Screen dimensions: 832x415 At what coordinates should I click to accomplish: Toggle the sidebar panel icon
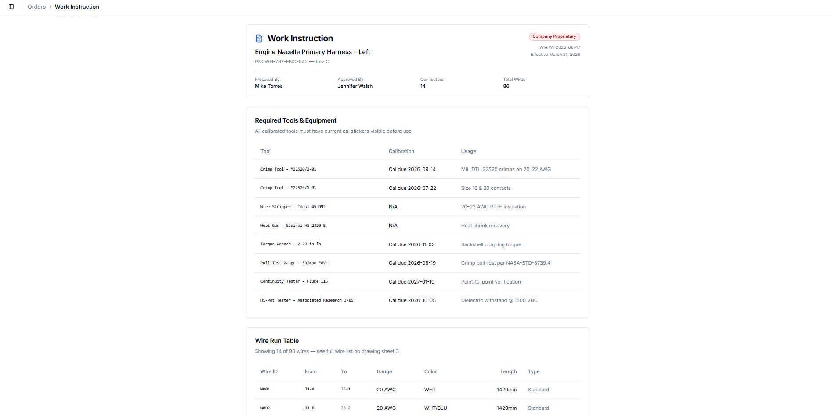coord(11,7)
